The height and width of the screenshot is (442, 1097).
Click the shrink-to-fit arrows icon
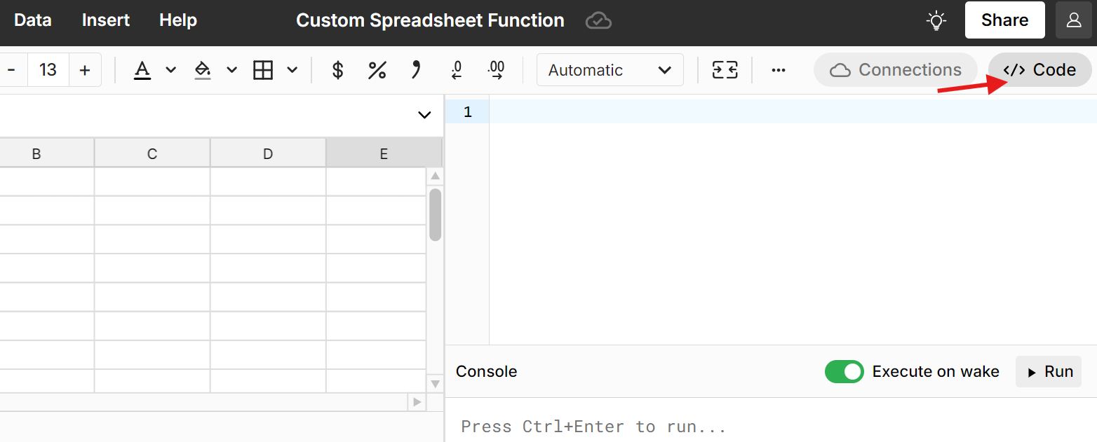click(725, 70)
